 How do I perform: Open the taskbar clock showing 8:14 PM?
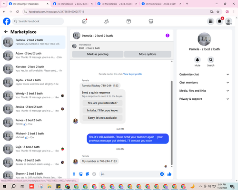coord(222,186)
